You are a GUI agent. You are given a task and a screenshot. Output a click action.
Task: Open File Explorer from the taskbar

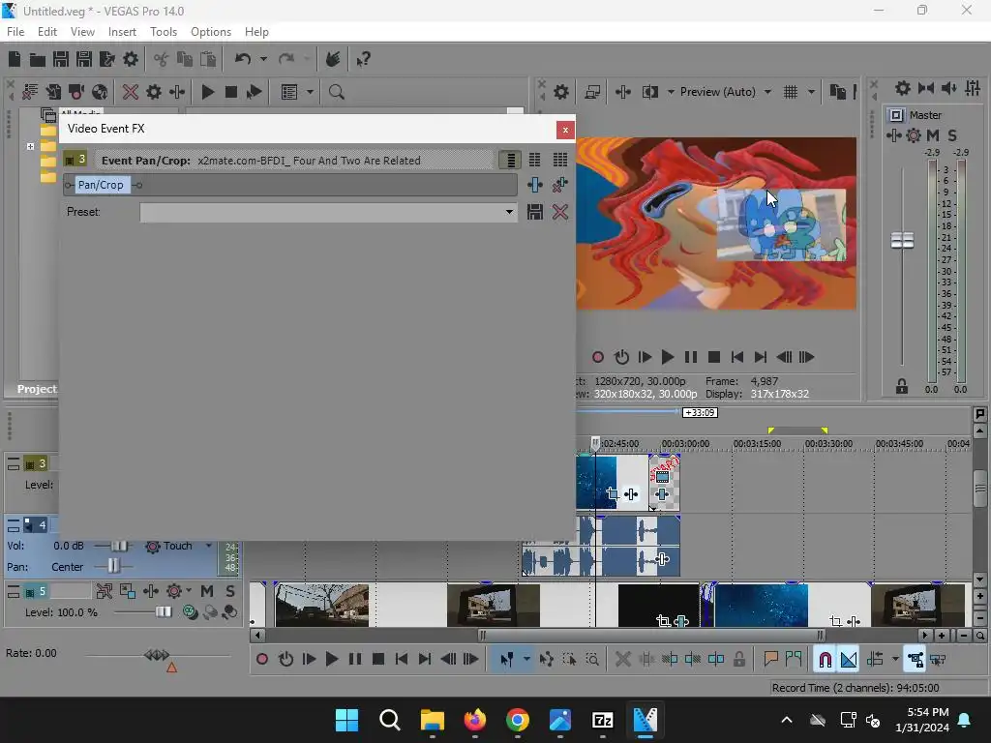click(433, 720)
